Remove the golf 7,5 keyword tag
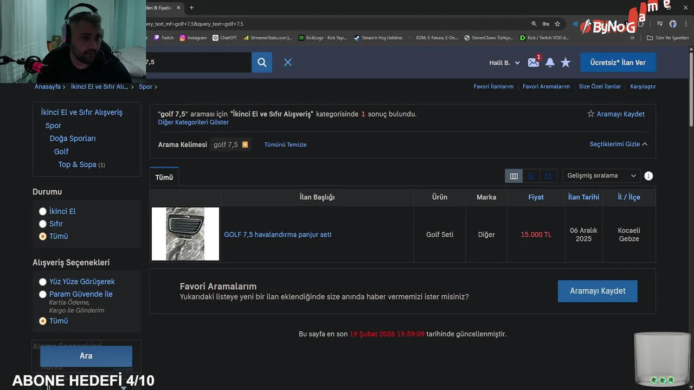Viewport: 694px width, 390px height. [245, 145]
